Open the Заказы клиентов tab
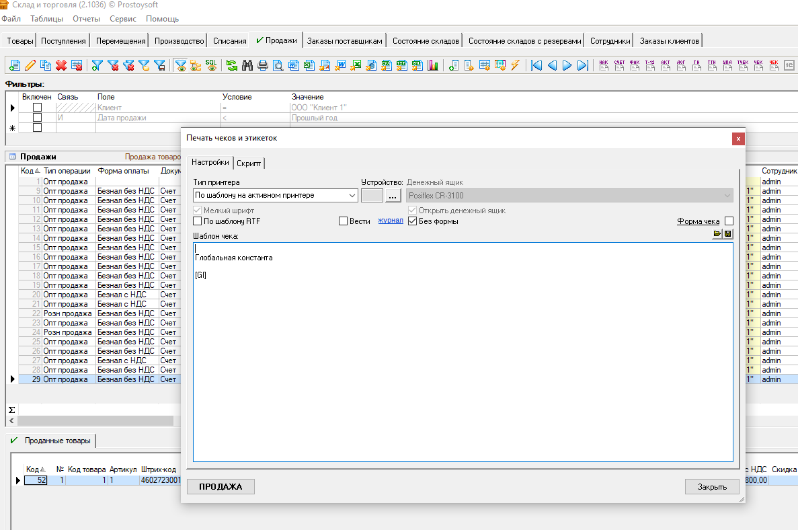 pos(669,41)
